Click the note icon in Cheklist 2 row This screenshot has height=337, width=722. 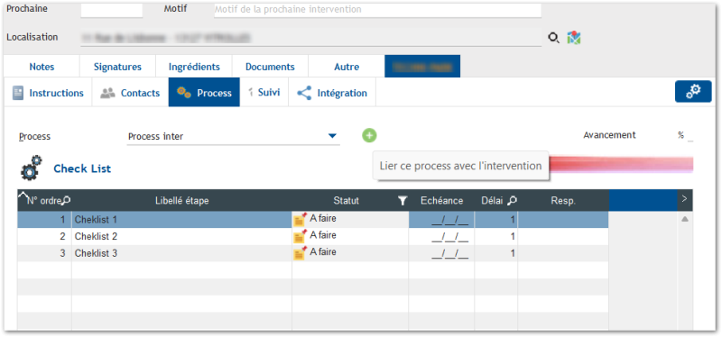300,236
